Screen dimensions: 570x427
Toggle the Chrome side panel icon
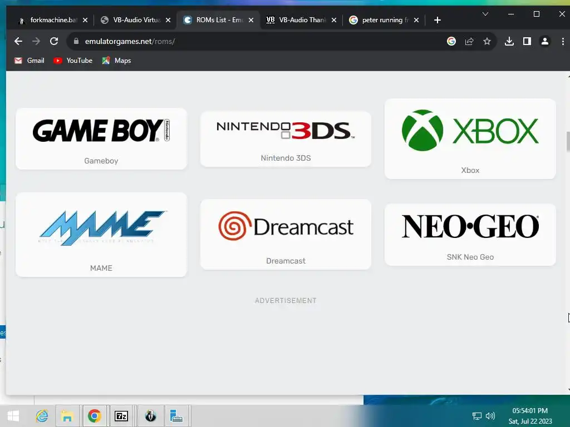[527, 41]
